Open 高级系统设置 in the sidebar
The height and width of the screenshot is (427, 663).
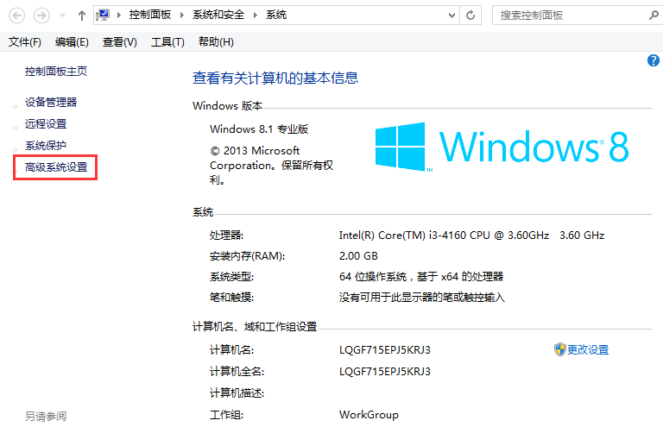(56, 166)
